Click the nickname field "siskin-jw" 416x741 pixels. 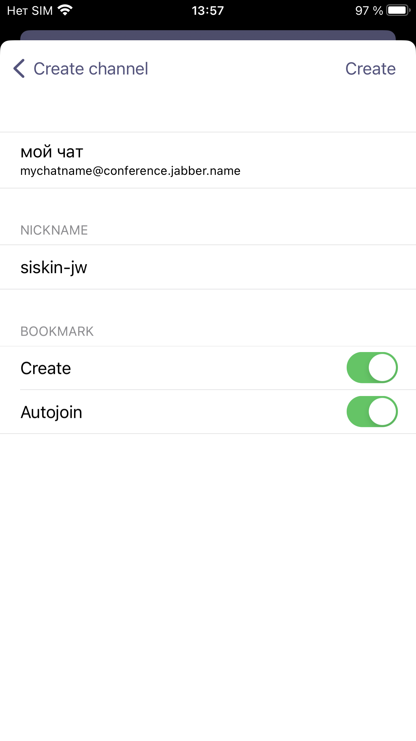(54, 267)
